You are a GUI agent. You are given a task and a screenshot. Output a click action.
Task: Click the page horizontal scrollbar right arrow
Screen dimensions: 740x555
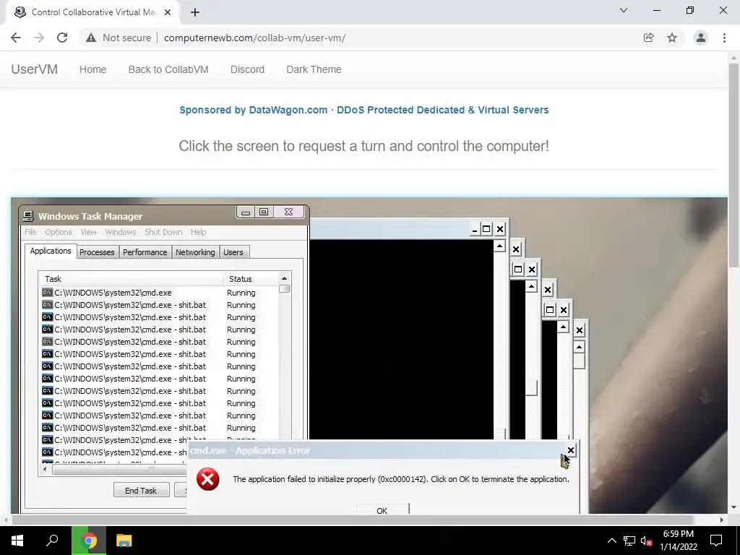pos(722,520)
